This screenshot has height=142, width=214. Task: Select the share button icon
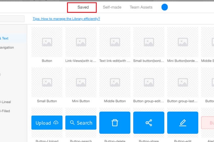(x=149, y=123)
